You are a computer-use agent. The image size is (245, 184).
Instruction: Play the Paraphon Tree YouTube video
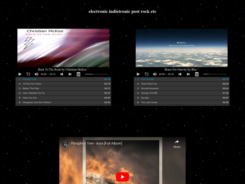(x=122, y=177)
